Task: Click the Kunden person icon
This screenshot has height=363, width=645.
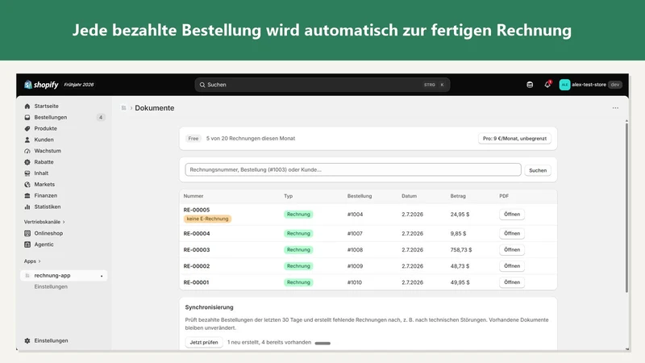Action: click(27, 140)
